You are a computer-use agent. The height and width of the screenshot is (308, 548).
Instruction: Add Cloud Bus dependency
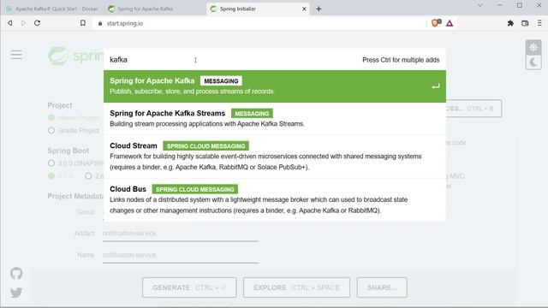(x=275, y=199)
